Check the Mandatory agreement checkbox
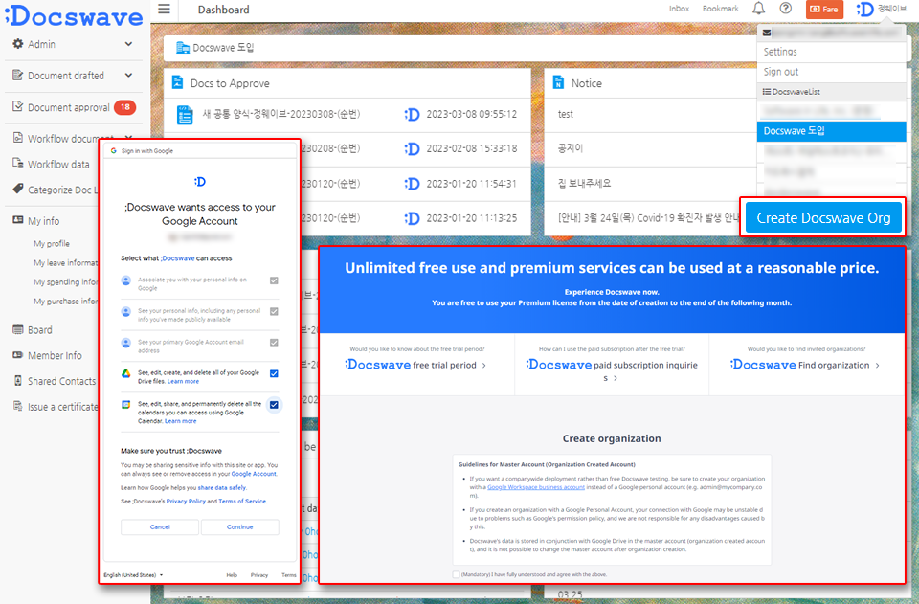The height and width of the screenshot is (604, 919). tap(456, 574)
